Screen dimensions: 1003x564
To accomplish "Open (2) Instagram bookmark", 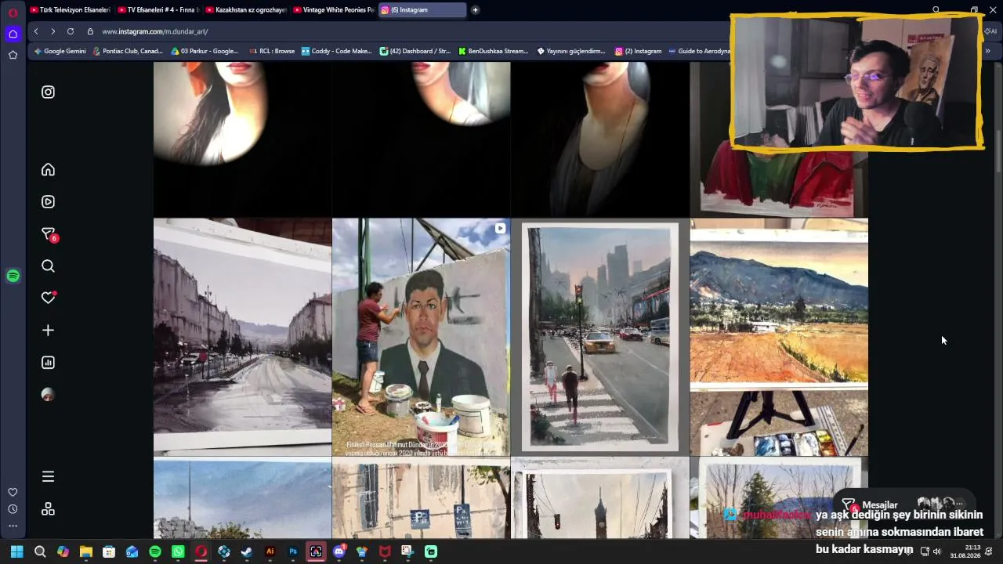I will [639, 51].
